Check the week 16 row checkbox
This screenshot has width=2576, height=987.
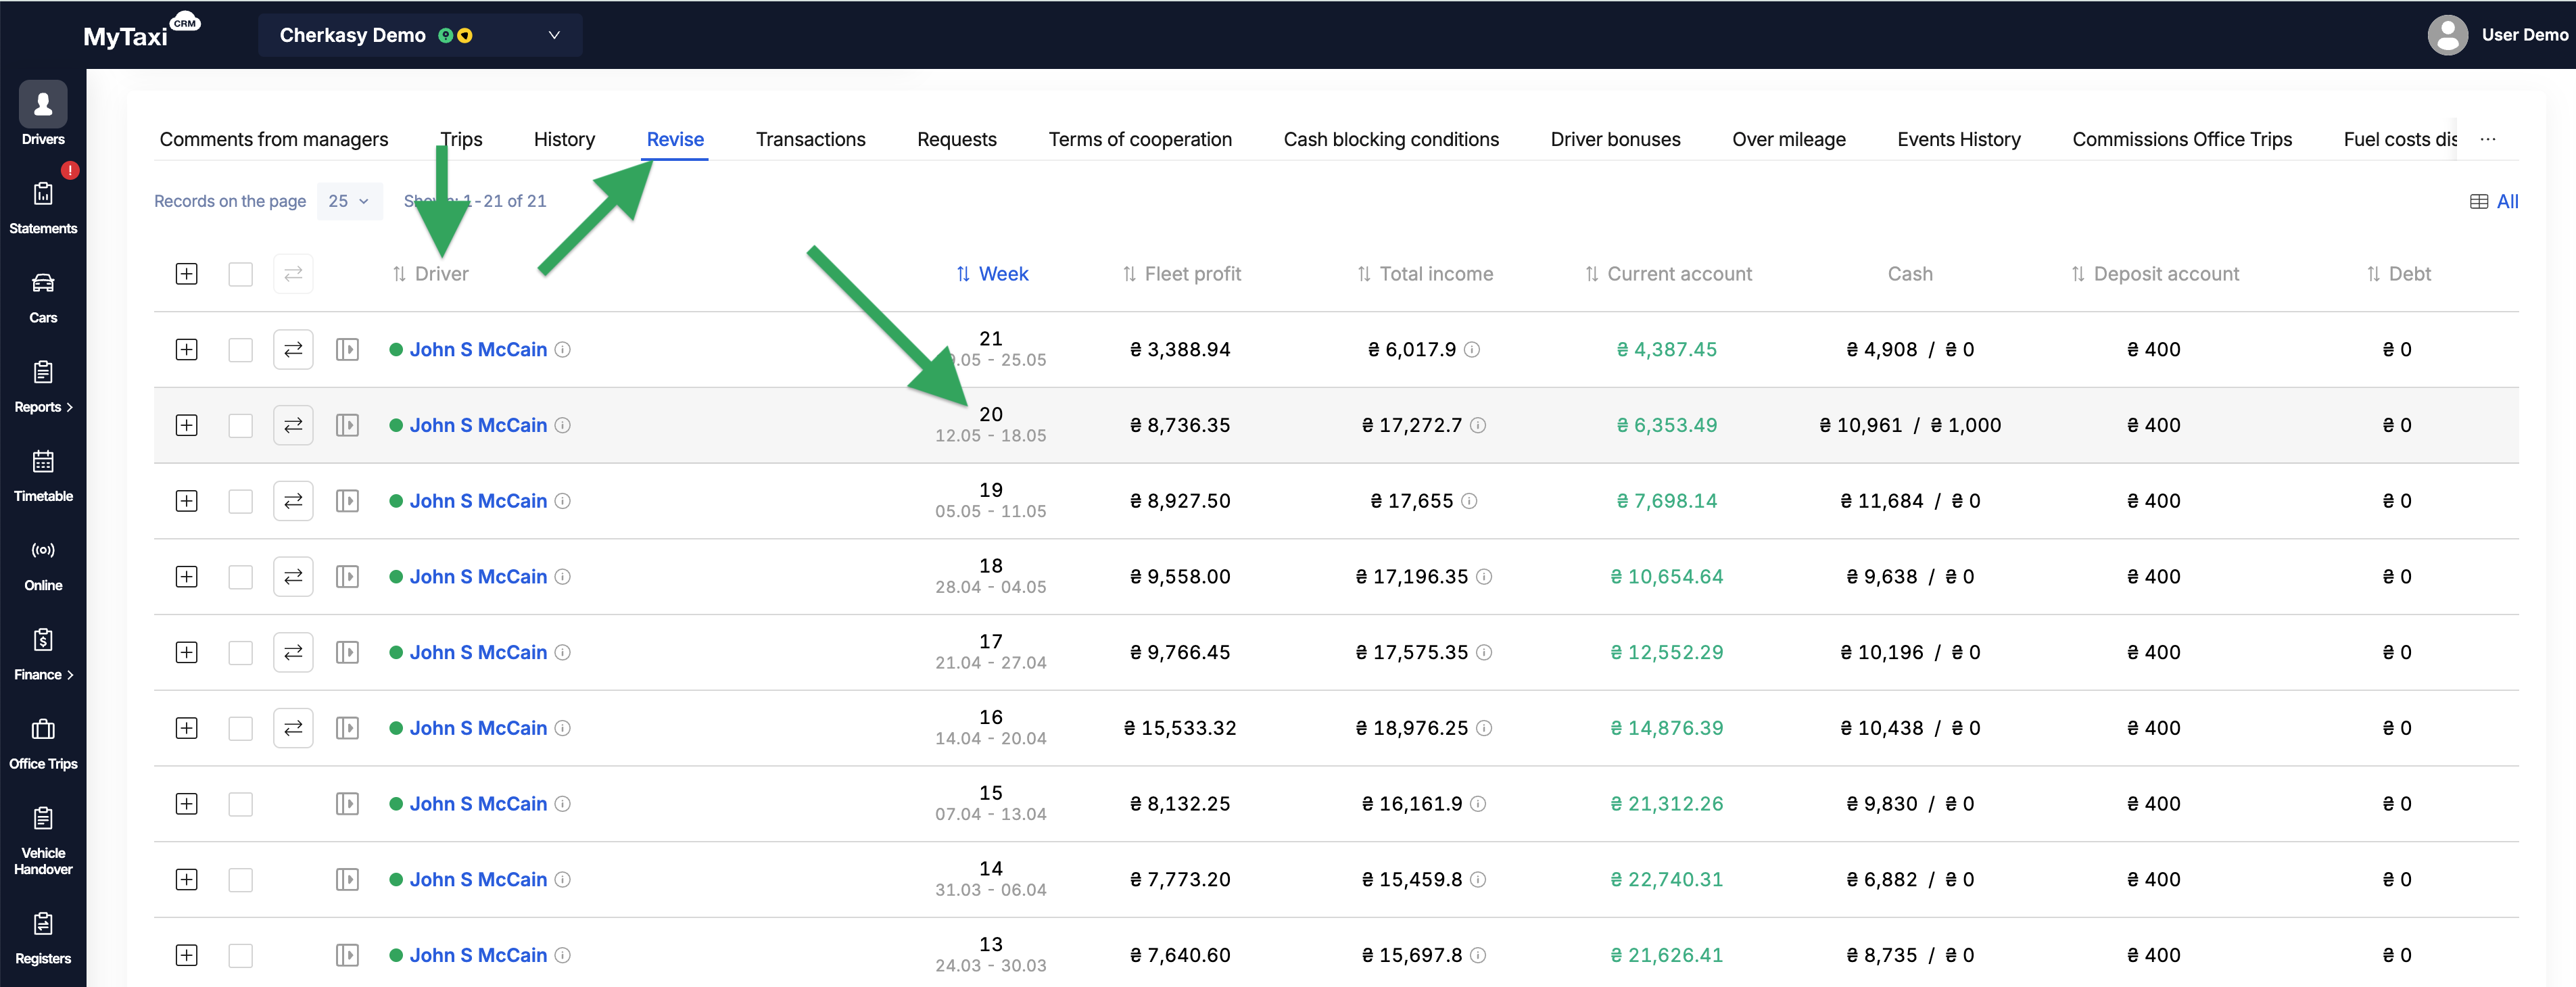coord(240,729)
